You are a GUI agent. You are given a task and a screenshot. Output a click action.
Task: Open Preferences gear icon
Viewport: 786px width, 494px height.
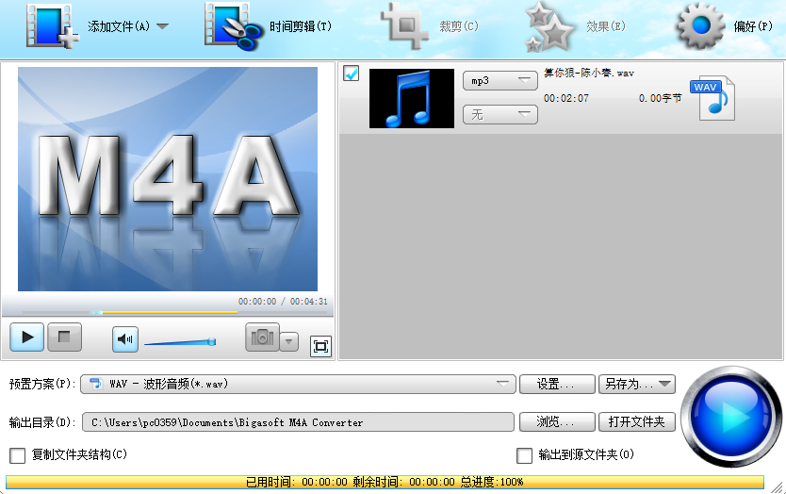tap(701, 25)
